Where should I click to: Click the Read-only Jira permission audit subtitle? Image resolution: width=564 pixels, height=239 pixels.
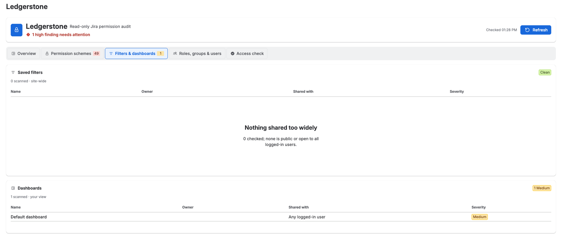[100, 26]
